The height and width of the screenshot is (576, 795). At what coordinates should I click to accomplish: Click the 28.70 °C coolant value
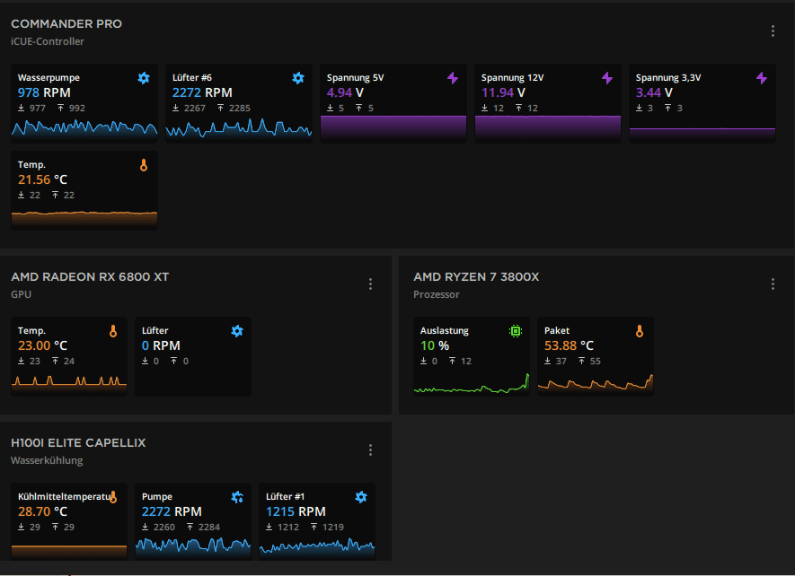pos(42,512)
